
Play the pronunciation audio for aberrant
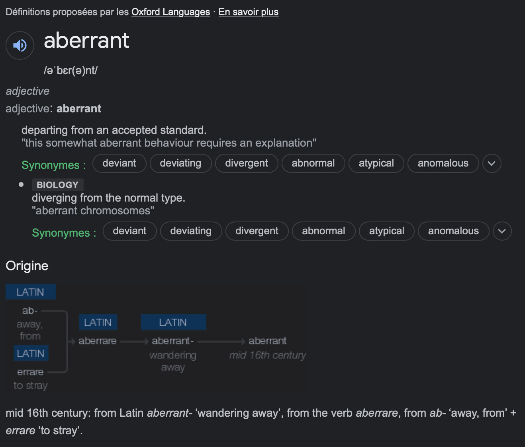click(x=20, y=45)
